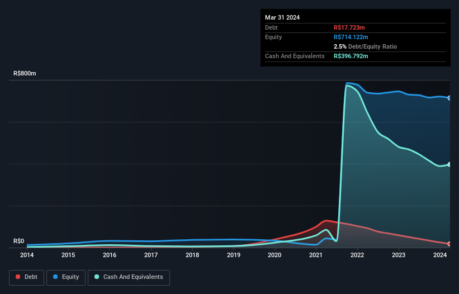Click the R$800m y-axis label
This screenshot has height=294, width=459.
[x=25, y=73]
